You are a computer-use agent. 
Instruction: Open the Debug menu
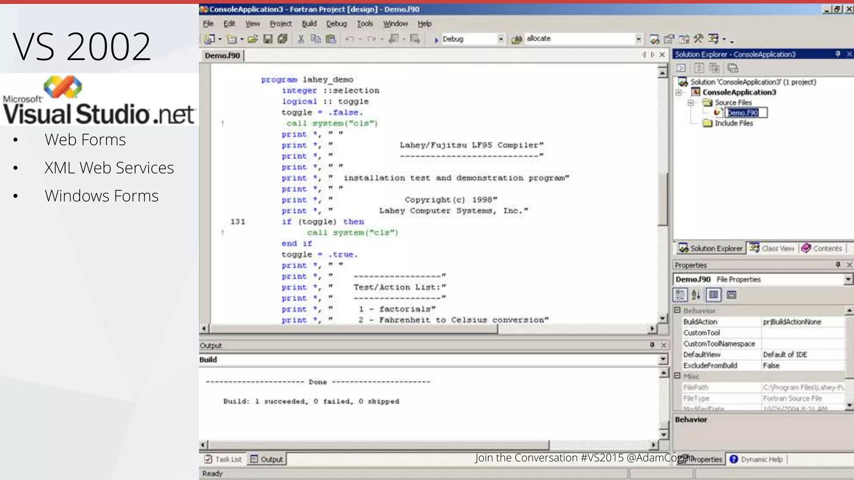pos(337,24)
